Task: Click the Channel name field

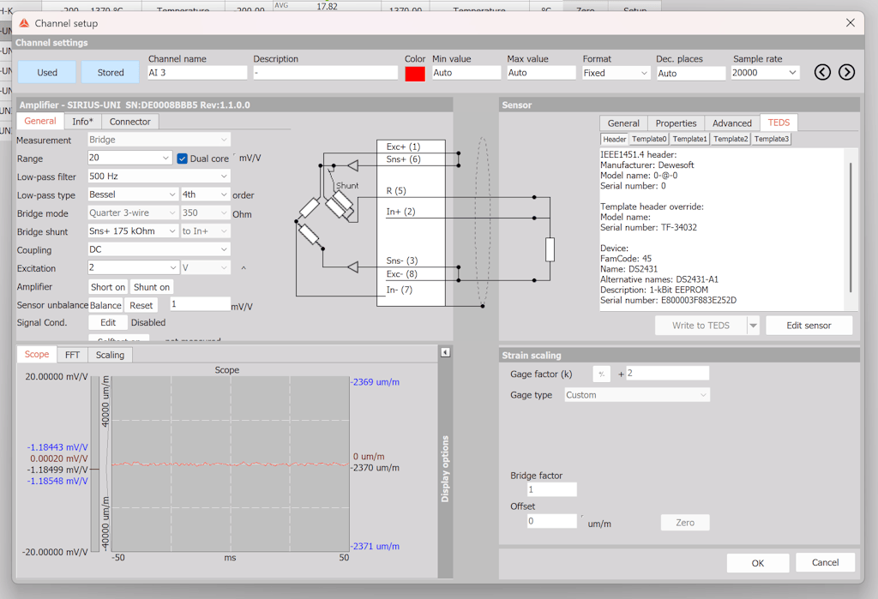Action: point(197,73)
